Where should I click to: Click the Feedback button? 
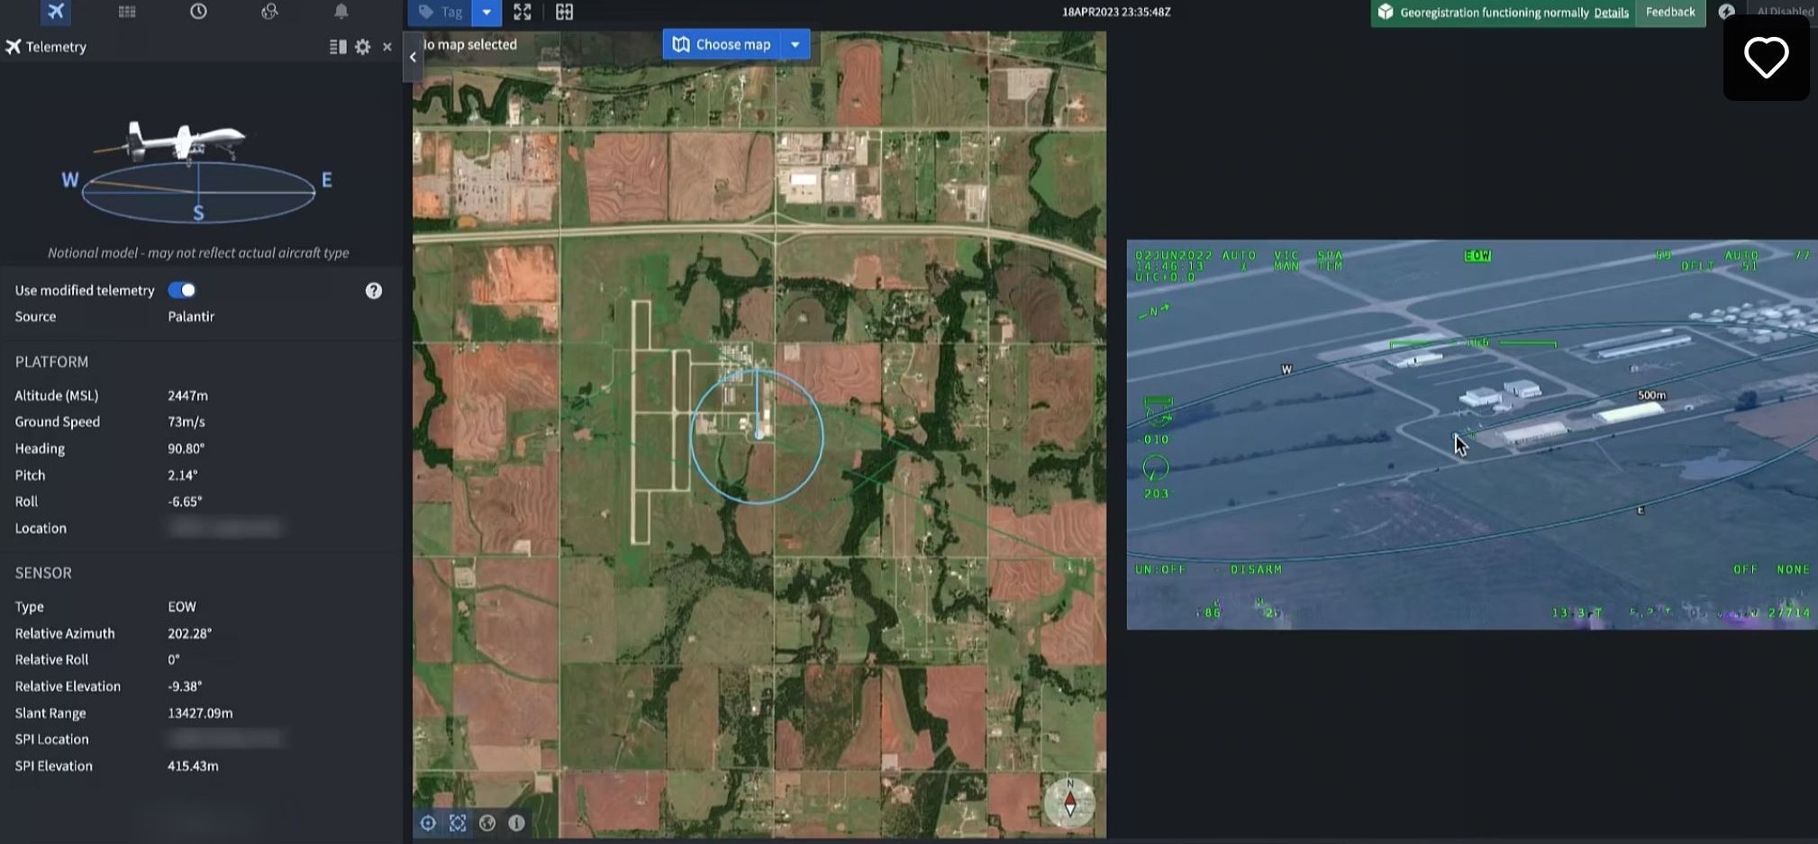(1669, 13)
